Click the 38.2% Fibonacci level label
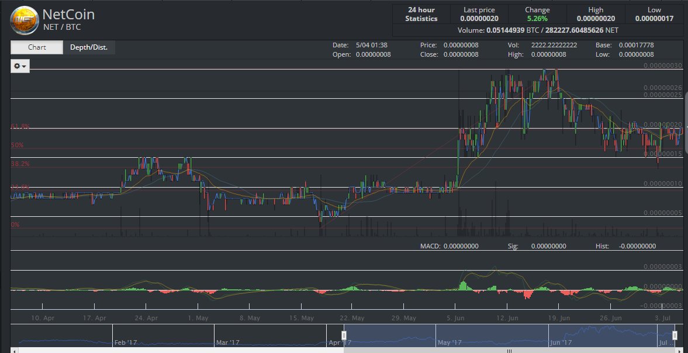 [20, 164]
